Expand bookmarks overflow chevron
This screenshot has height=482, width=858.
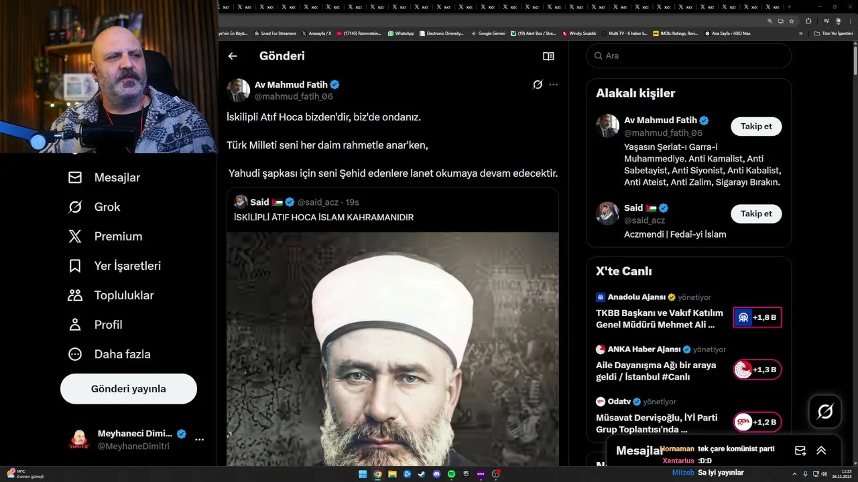coord(800,33)
